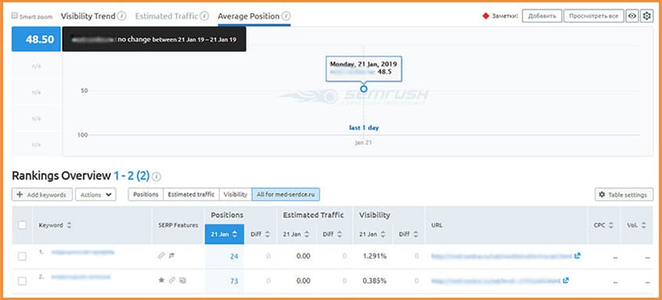Click visibility value 0.385%
Image resolution: width=662 pixels, height=300 pixels.
pyautogui.click(x=374, y=281)
